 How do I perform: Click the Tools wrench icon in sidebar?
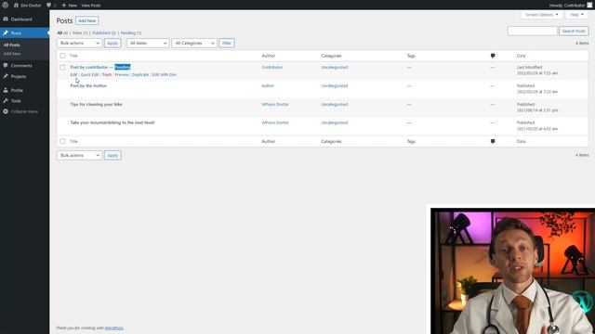(6, 101)
